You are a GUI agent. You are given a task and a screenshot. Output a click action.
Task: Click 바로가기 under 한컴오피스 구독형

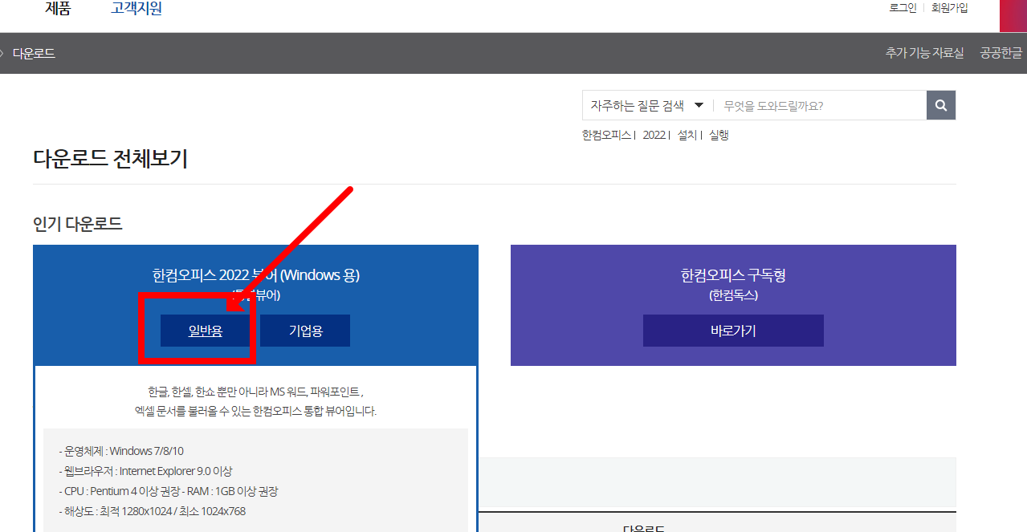point(732,330)
